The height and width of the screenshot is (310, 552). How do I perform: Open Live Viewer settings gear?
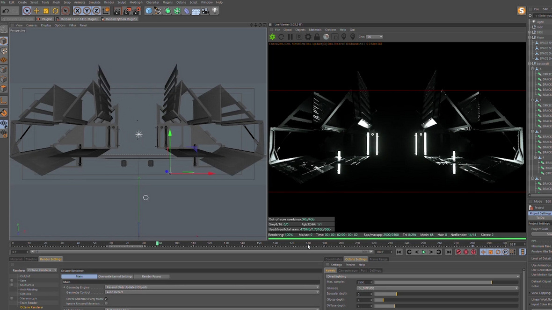[x=308, y=37]
